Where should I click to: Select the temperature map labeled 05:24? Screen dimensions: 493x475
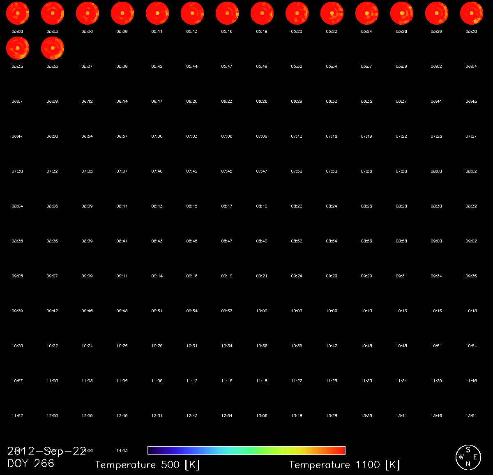coord(367,13)
